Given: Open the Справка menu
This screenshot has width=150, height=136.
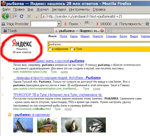Looking at the screenshot, I should [99, 9].
